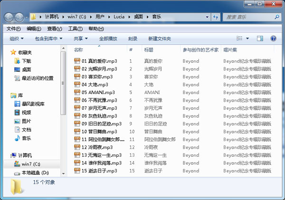Screen dimensions: 285x200
Task: Select file 04 大地.mp3
Action: click(91, 85)
